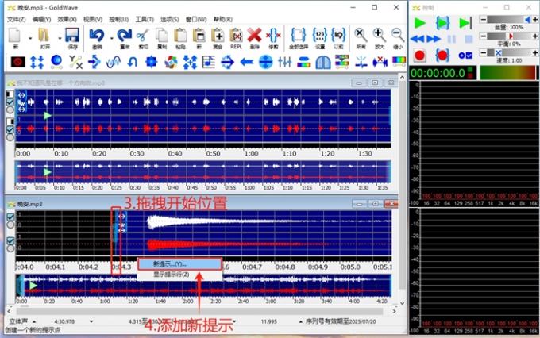Undo with the blue curved arrow icon

97,36
